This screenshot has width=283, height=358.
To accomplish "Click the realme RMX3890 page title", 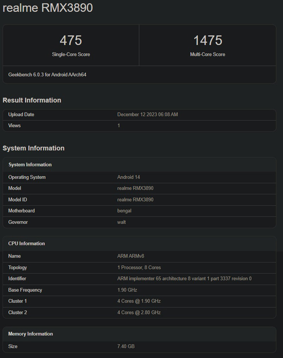I will [x=48, y=8].
